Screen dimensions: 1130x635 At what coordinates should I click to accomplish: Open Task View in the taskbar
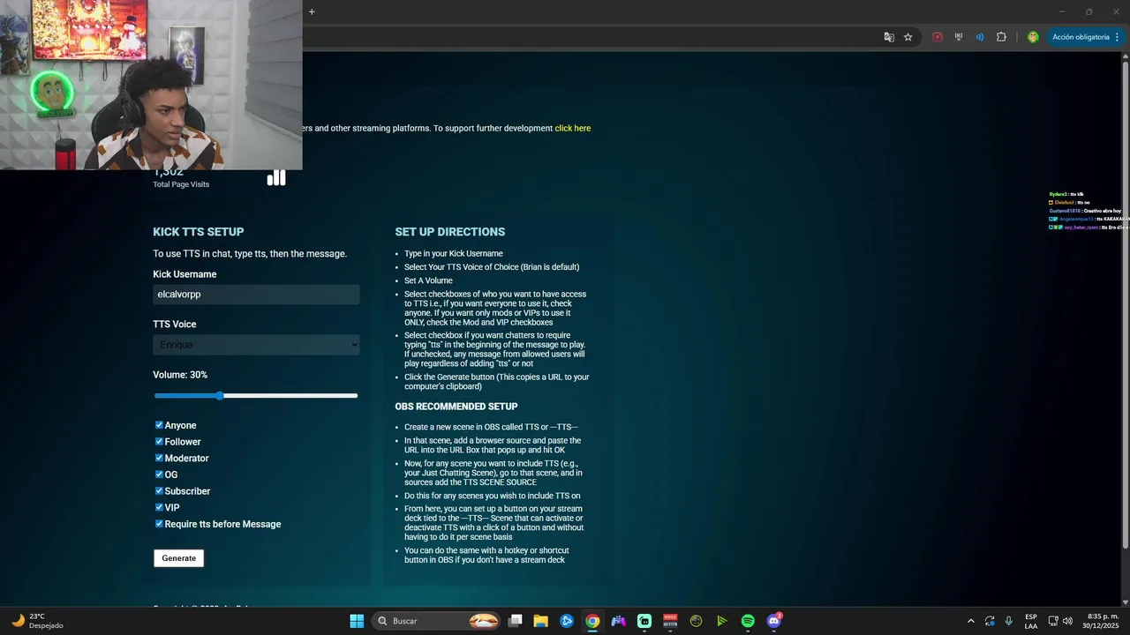tap(516, 621)
